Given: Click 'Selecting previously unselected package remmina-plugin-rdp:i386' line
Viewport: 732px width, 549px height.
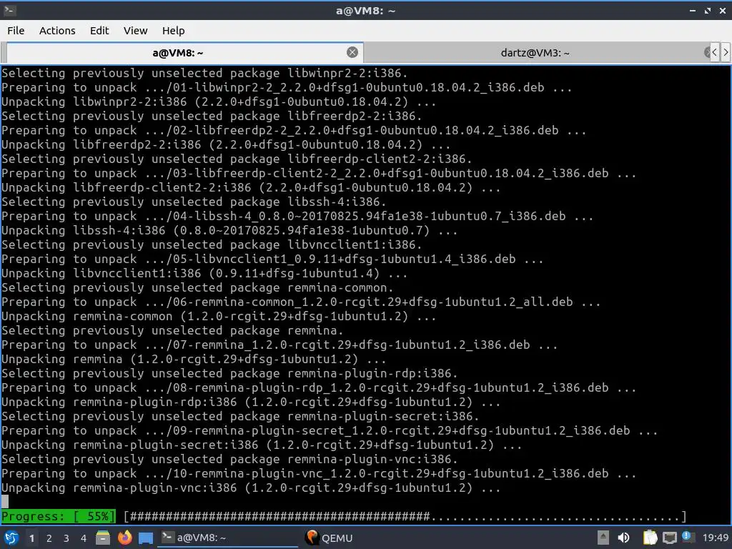Looking at the screenshot, I should (x=229, y=373).
